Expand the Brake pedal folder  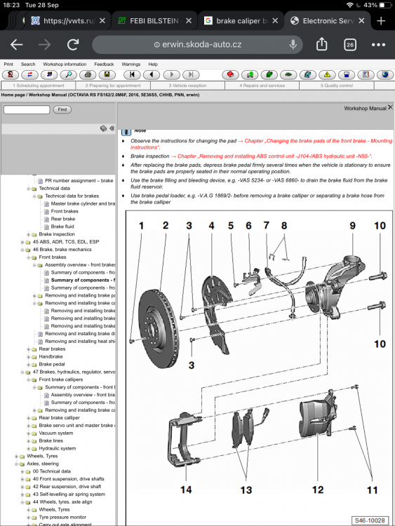29,364
